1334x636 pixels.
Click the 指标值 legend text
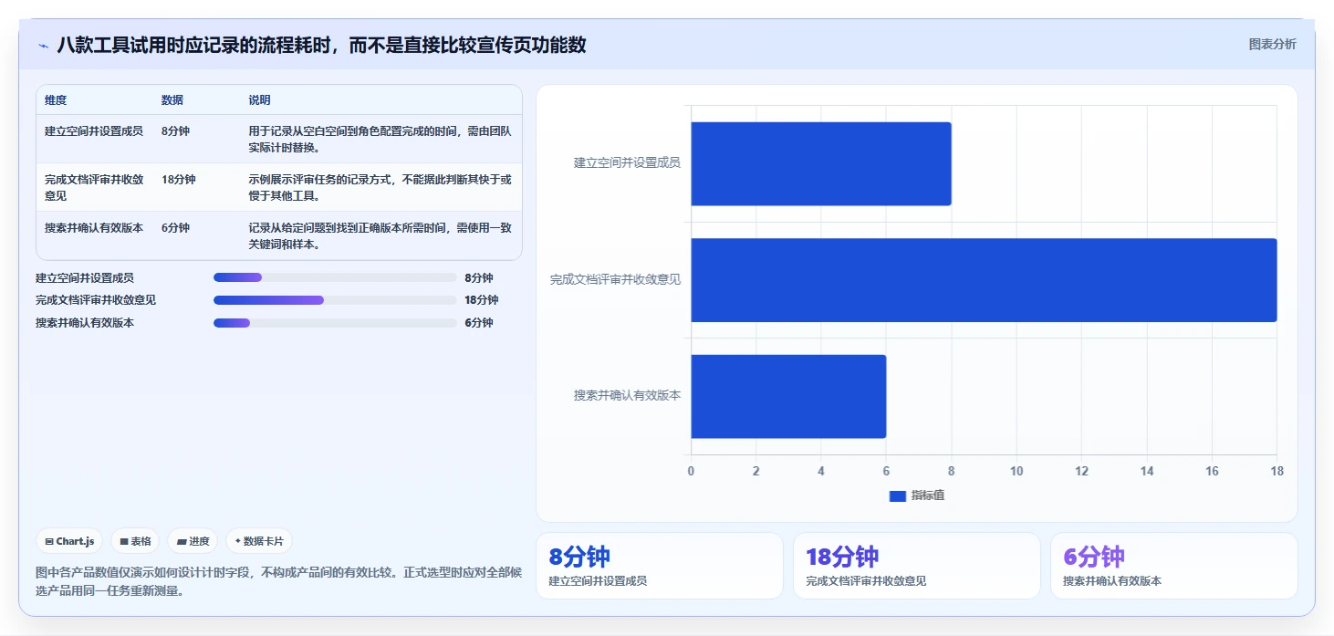click(x=927, y=495)
